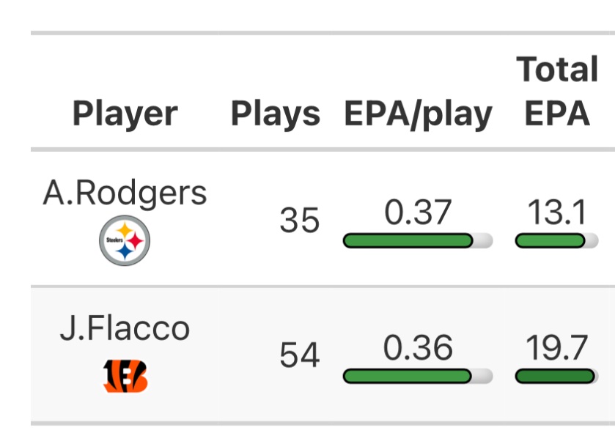This screenshot has height=433, width=615.
Task: Sort table by Total EPA header
Action: 557,92
